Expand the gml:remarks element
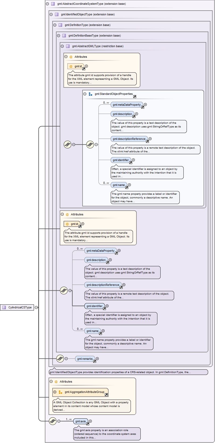The image size is (215, 443). click(97, 358)
